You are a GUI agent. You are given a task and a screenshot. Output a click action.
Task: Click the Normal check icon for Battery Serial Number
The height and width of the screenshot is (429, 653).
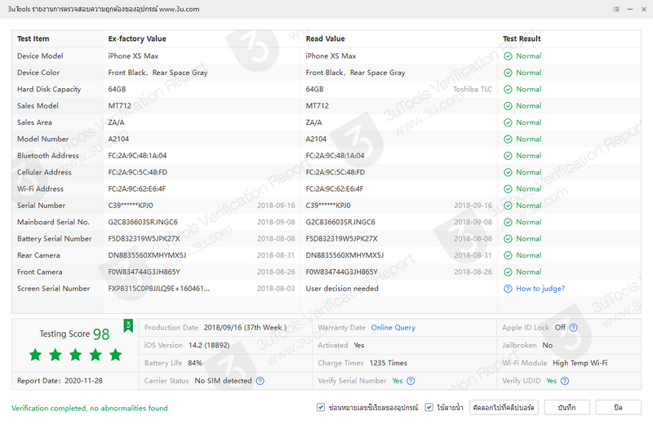pyautogui.click(x=508, y=239)
